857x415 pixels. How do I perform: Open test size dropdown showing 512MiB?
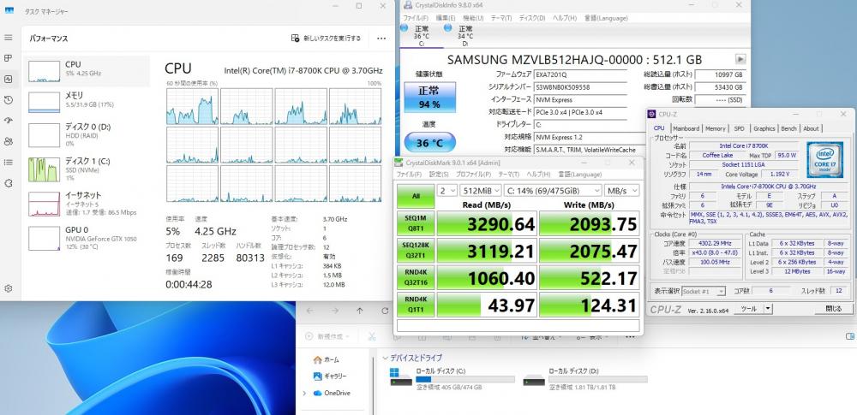(482, 190)
